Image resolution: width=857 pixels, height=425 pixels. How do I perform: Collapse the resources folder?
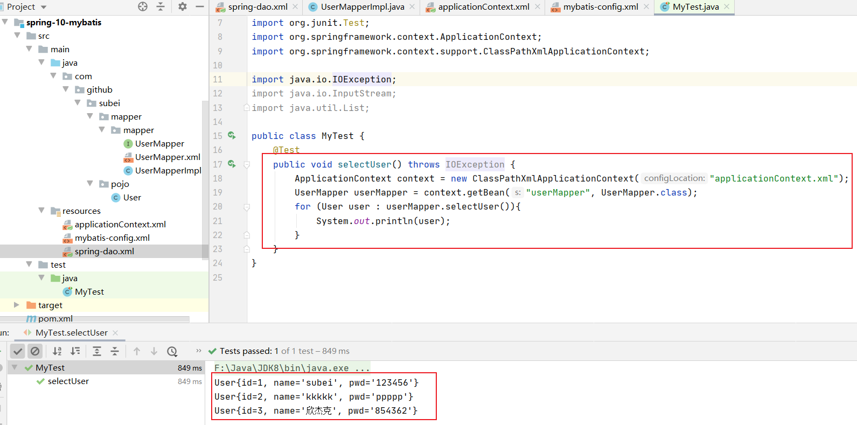coord(41,211)
